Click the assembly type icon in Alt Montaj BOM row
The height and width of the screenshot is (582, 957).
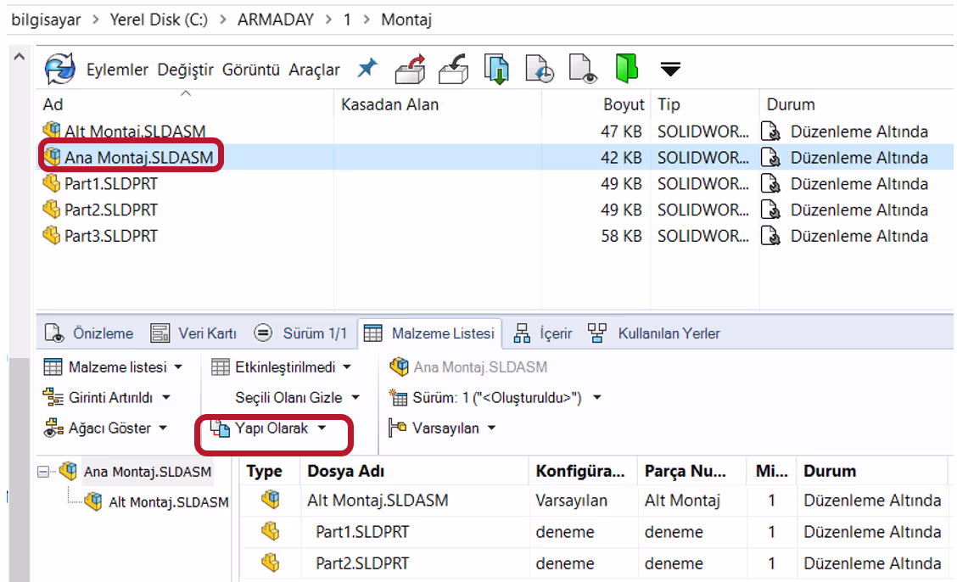(x=271, y=500)
